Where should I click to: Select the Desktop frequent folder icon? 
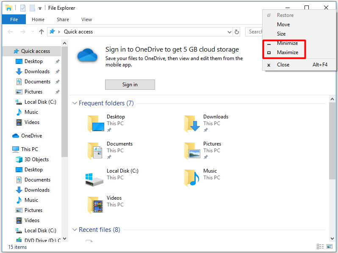point(96,124)
